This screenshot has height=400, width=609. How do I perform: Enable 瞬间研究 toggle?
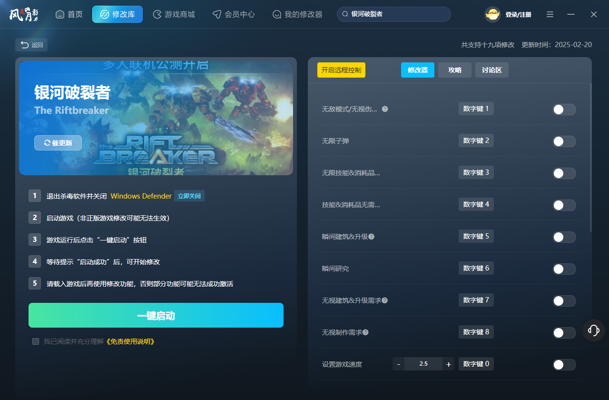click(564, 269)
